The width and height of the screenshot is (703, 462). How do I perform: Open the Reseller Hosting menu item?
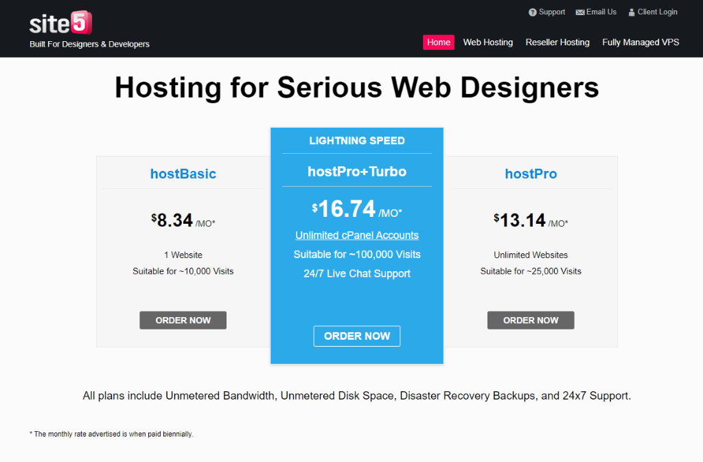[557, 42]
